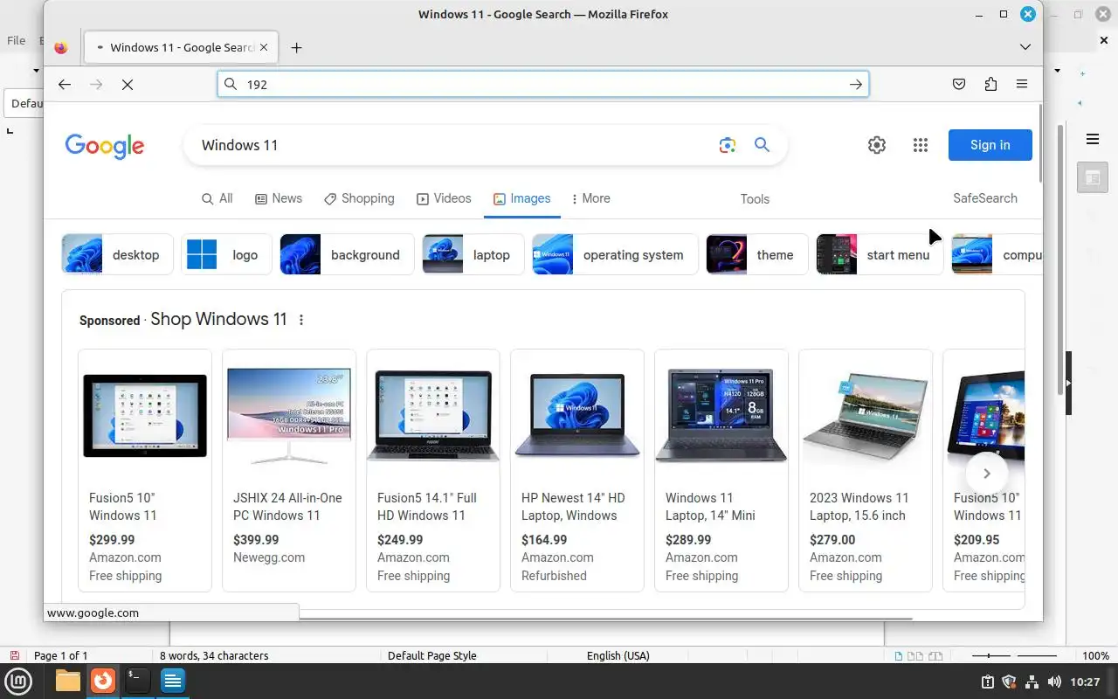Filter images by the laptop chip
The width and height of the screenshot is (1118, 699).
(x=473, y=255)
